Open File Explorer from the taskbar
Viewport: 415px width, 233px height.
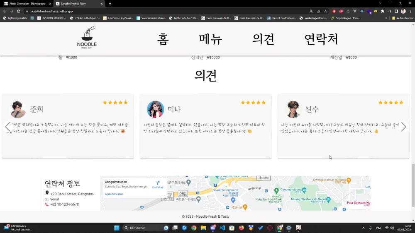pos(203,228)
